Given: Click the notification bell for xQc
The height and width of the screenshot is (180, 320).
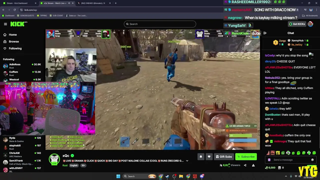Looking at the screenshot, I should [201, 157].
